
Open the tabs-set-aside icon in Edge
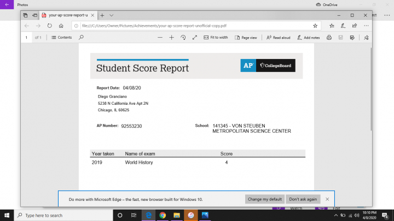(x=25, y=15)
